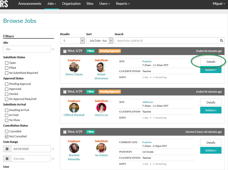Click the Site filter input field
The image size is (228, 170).
pos(27,49)
